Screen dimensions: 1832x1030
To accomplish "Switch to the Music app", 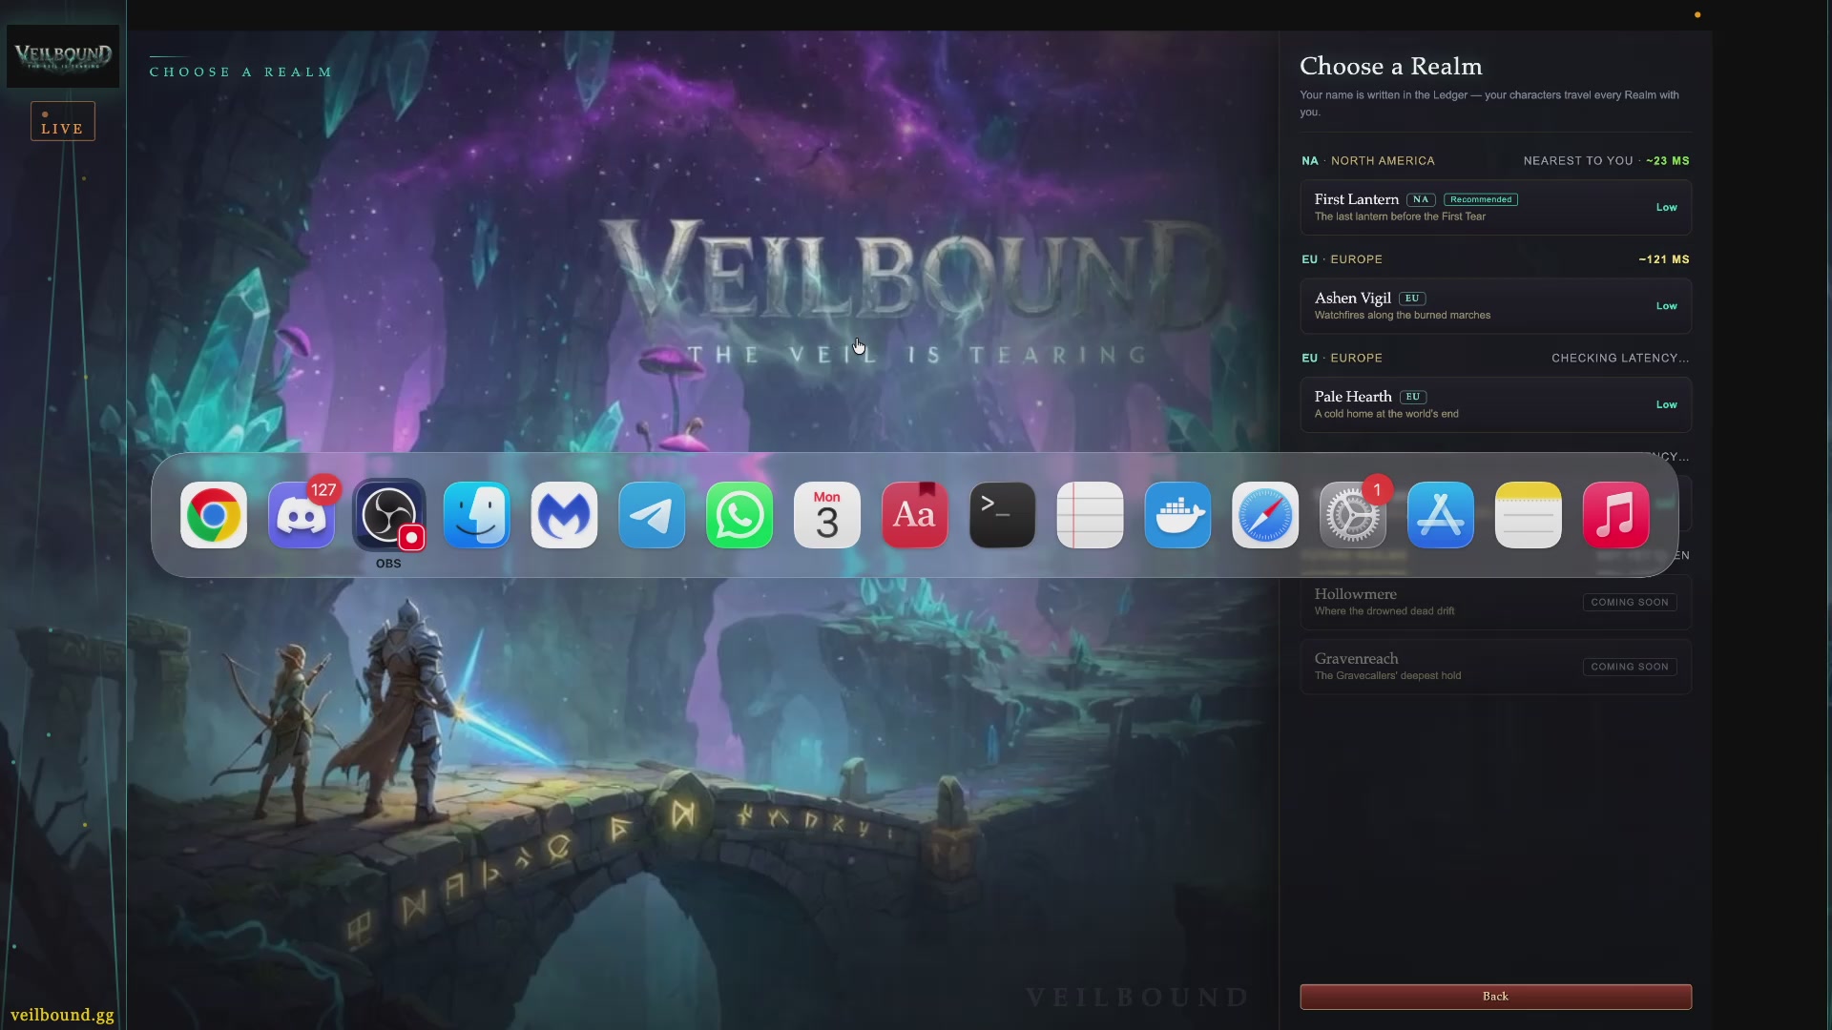I will pyautogui.click(x=1616, y=515).
